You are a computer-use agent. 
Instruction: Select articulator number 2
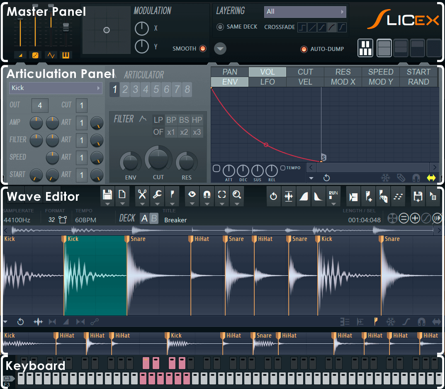[x=125, y=90]
